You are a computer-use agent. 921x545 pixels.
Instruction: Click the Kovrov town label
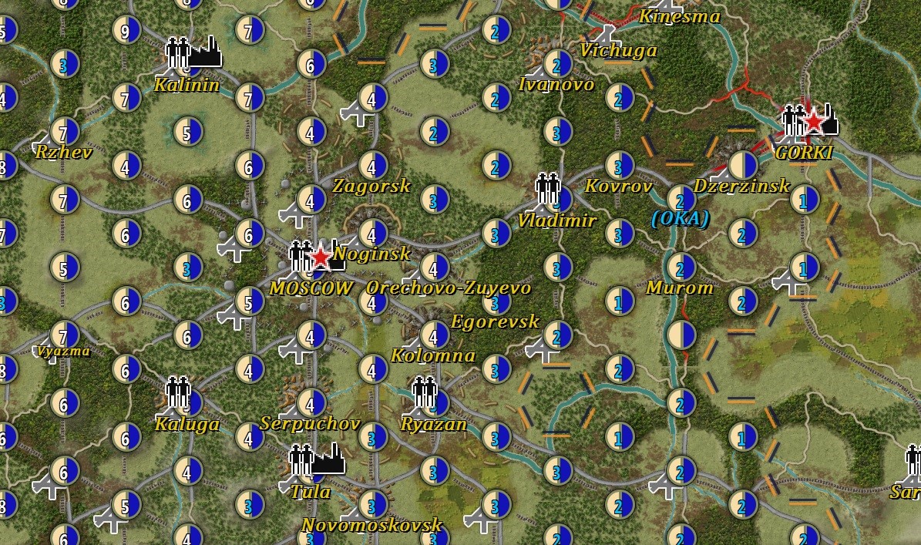click(619, 187)
